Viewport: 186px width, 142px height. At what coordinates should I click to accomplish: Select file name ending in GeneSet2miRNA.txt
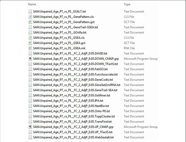tap(77, 85)
